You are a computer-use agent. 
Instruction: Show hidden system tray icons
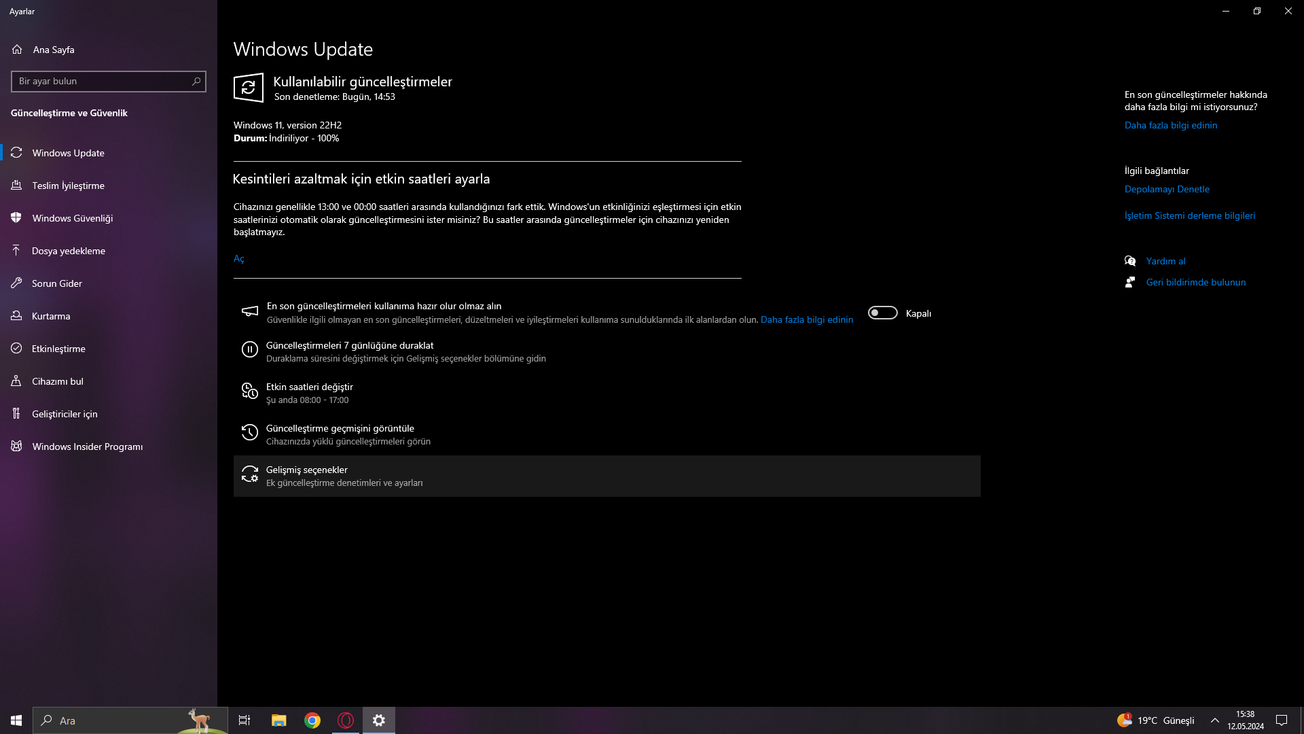coord(1215,720)
